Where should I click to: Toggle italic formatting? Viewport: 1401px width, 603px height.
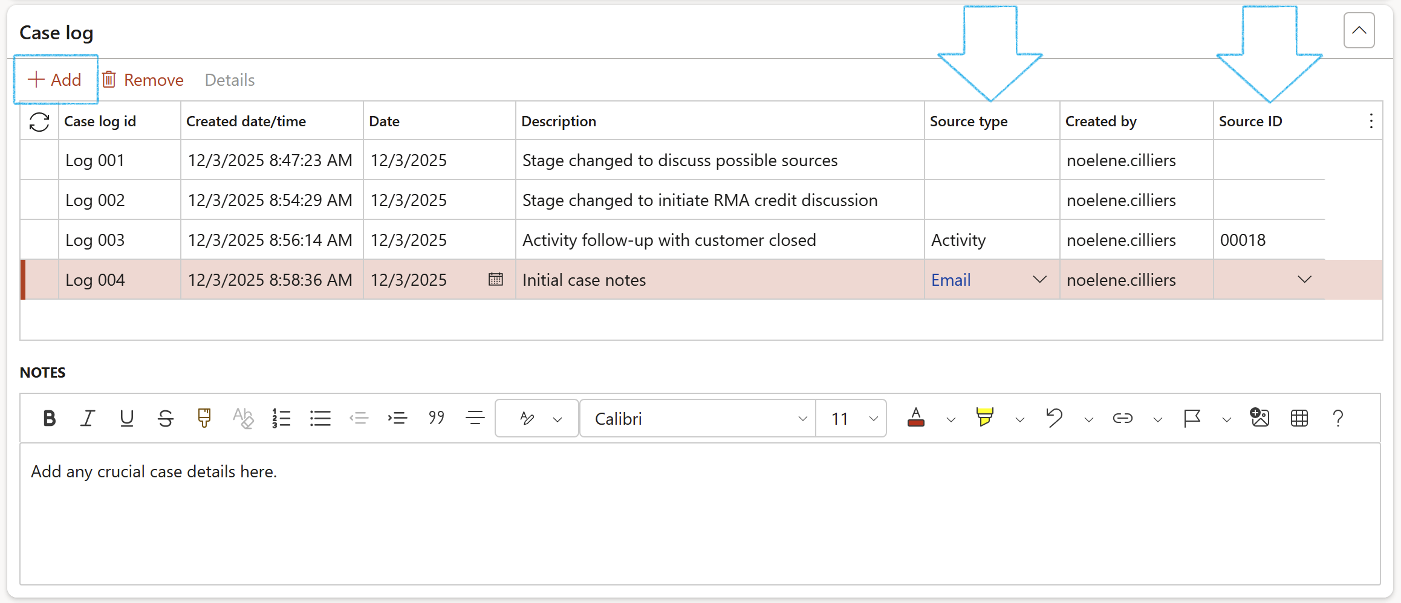pos(88,418)
